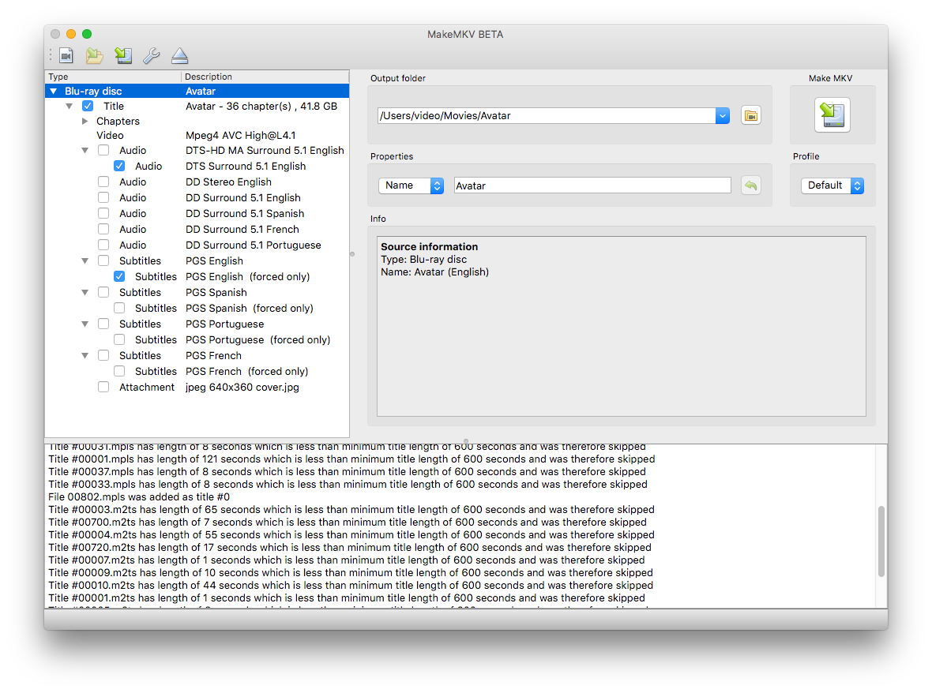Enable DTS-HD MA Surround 5.1 English audio
Viewport: 932px width, 693px height.
coord(103,150)
